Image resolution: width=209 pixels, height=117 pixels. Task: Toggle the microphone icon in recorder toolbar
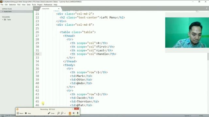(x=78, y=113)
